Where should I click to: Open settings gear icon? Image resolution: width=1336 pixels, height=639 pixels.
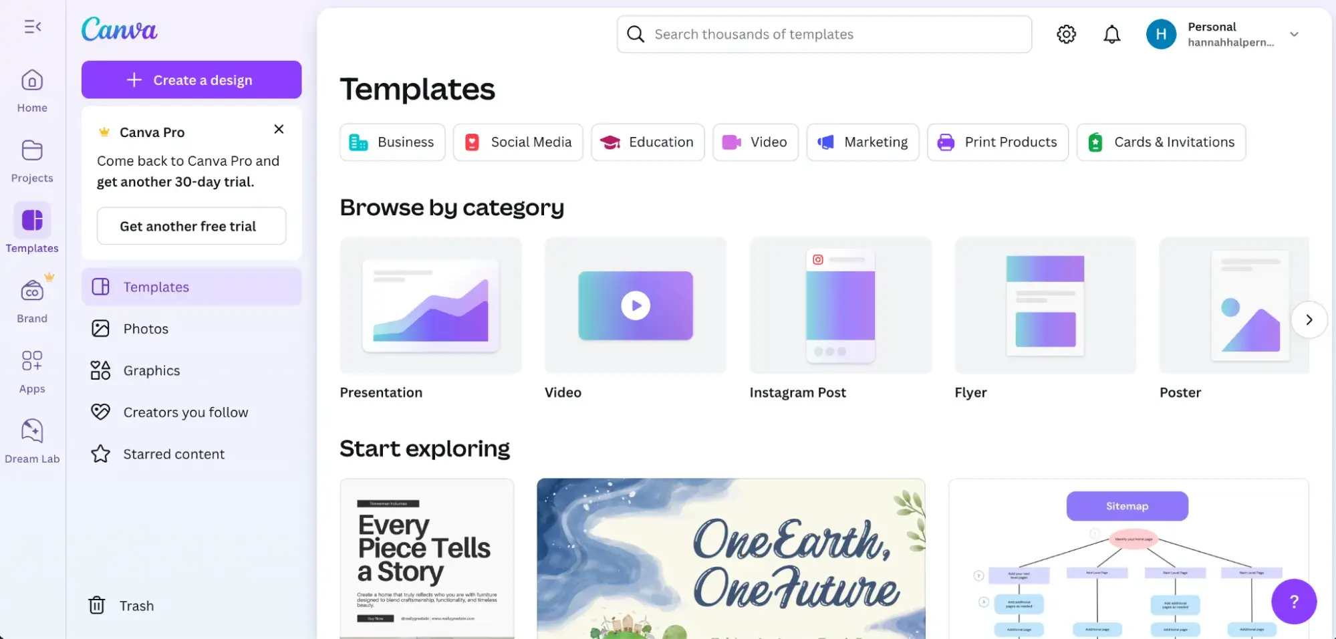pos(1066,34)
